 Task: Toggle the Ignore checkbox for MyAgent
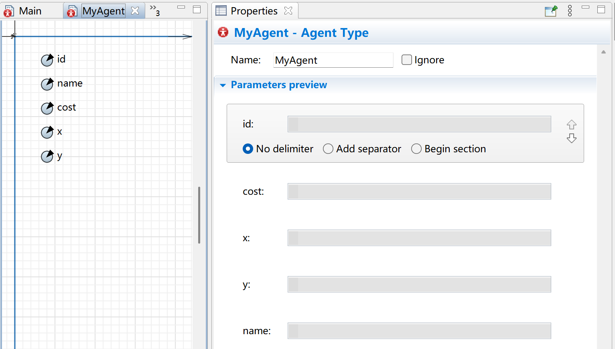tap(407, 59)
